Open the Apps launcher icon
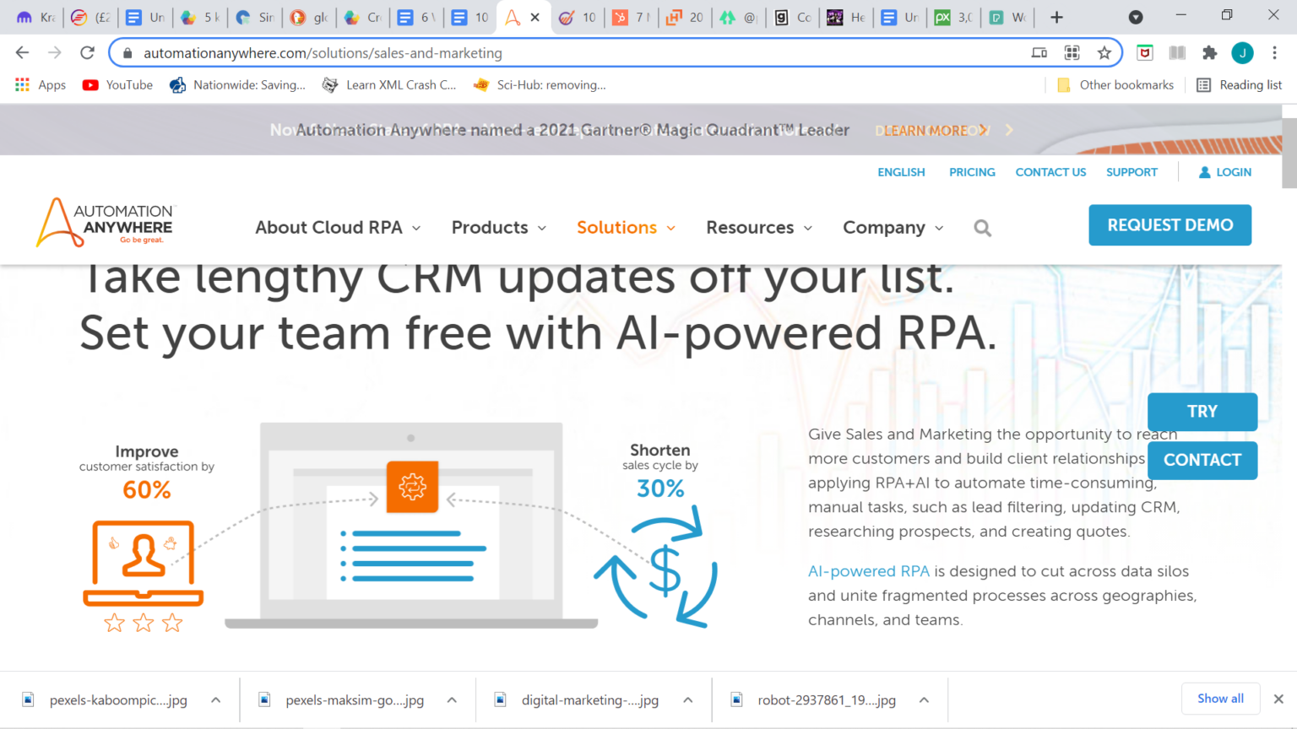 (21, 84)
